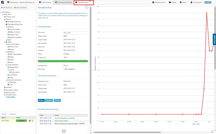Click green check icon beside Simulation Control
Image resolution: width=216 pixels, height=134 pixels.
point(5,90)
